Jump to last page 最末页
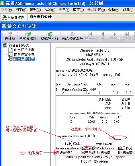The height and width of the screenshot is (166, 135). (x=127, y=36)
